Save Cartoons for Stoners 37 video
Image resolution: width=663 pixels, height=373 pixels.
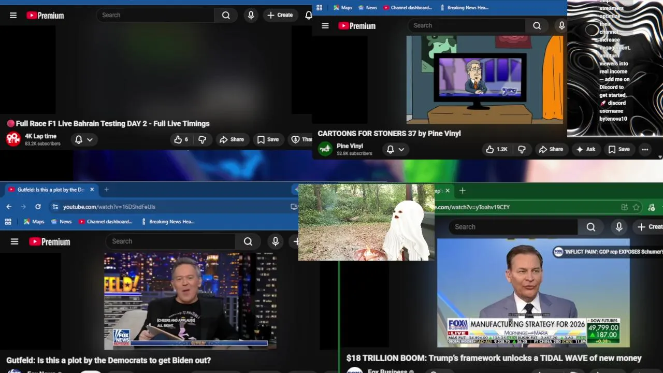click(x=619, y=149)
